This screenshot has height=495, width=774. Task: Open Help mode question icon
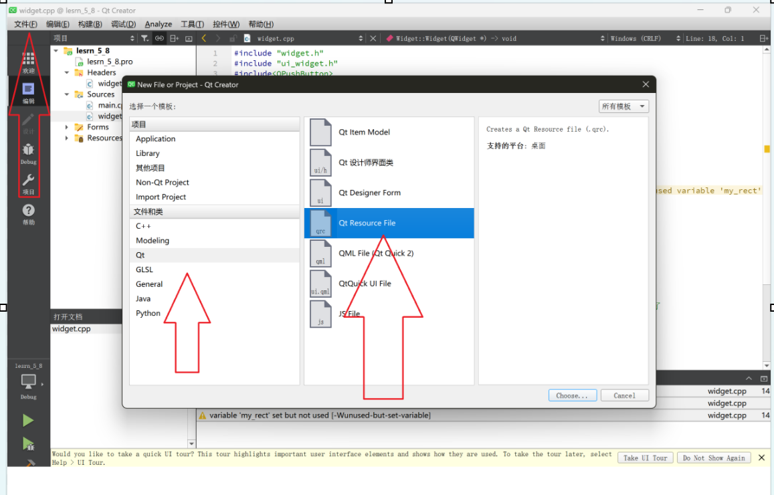pyautogui.click(x=28, y=214)
